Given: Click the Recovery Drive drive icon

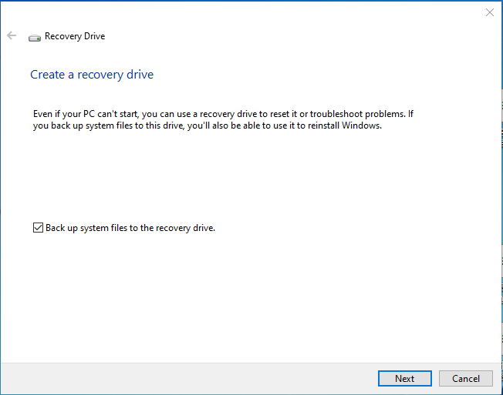Looking at the screenshot, I should pyautogui.click(x=35, y=37).
